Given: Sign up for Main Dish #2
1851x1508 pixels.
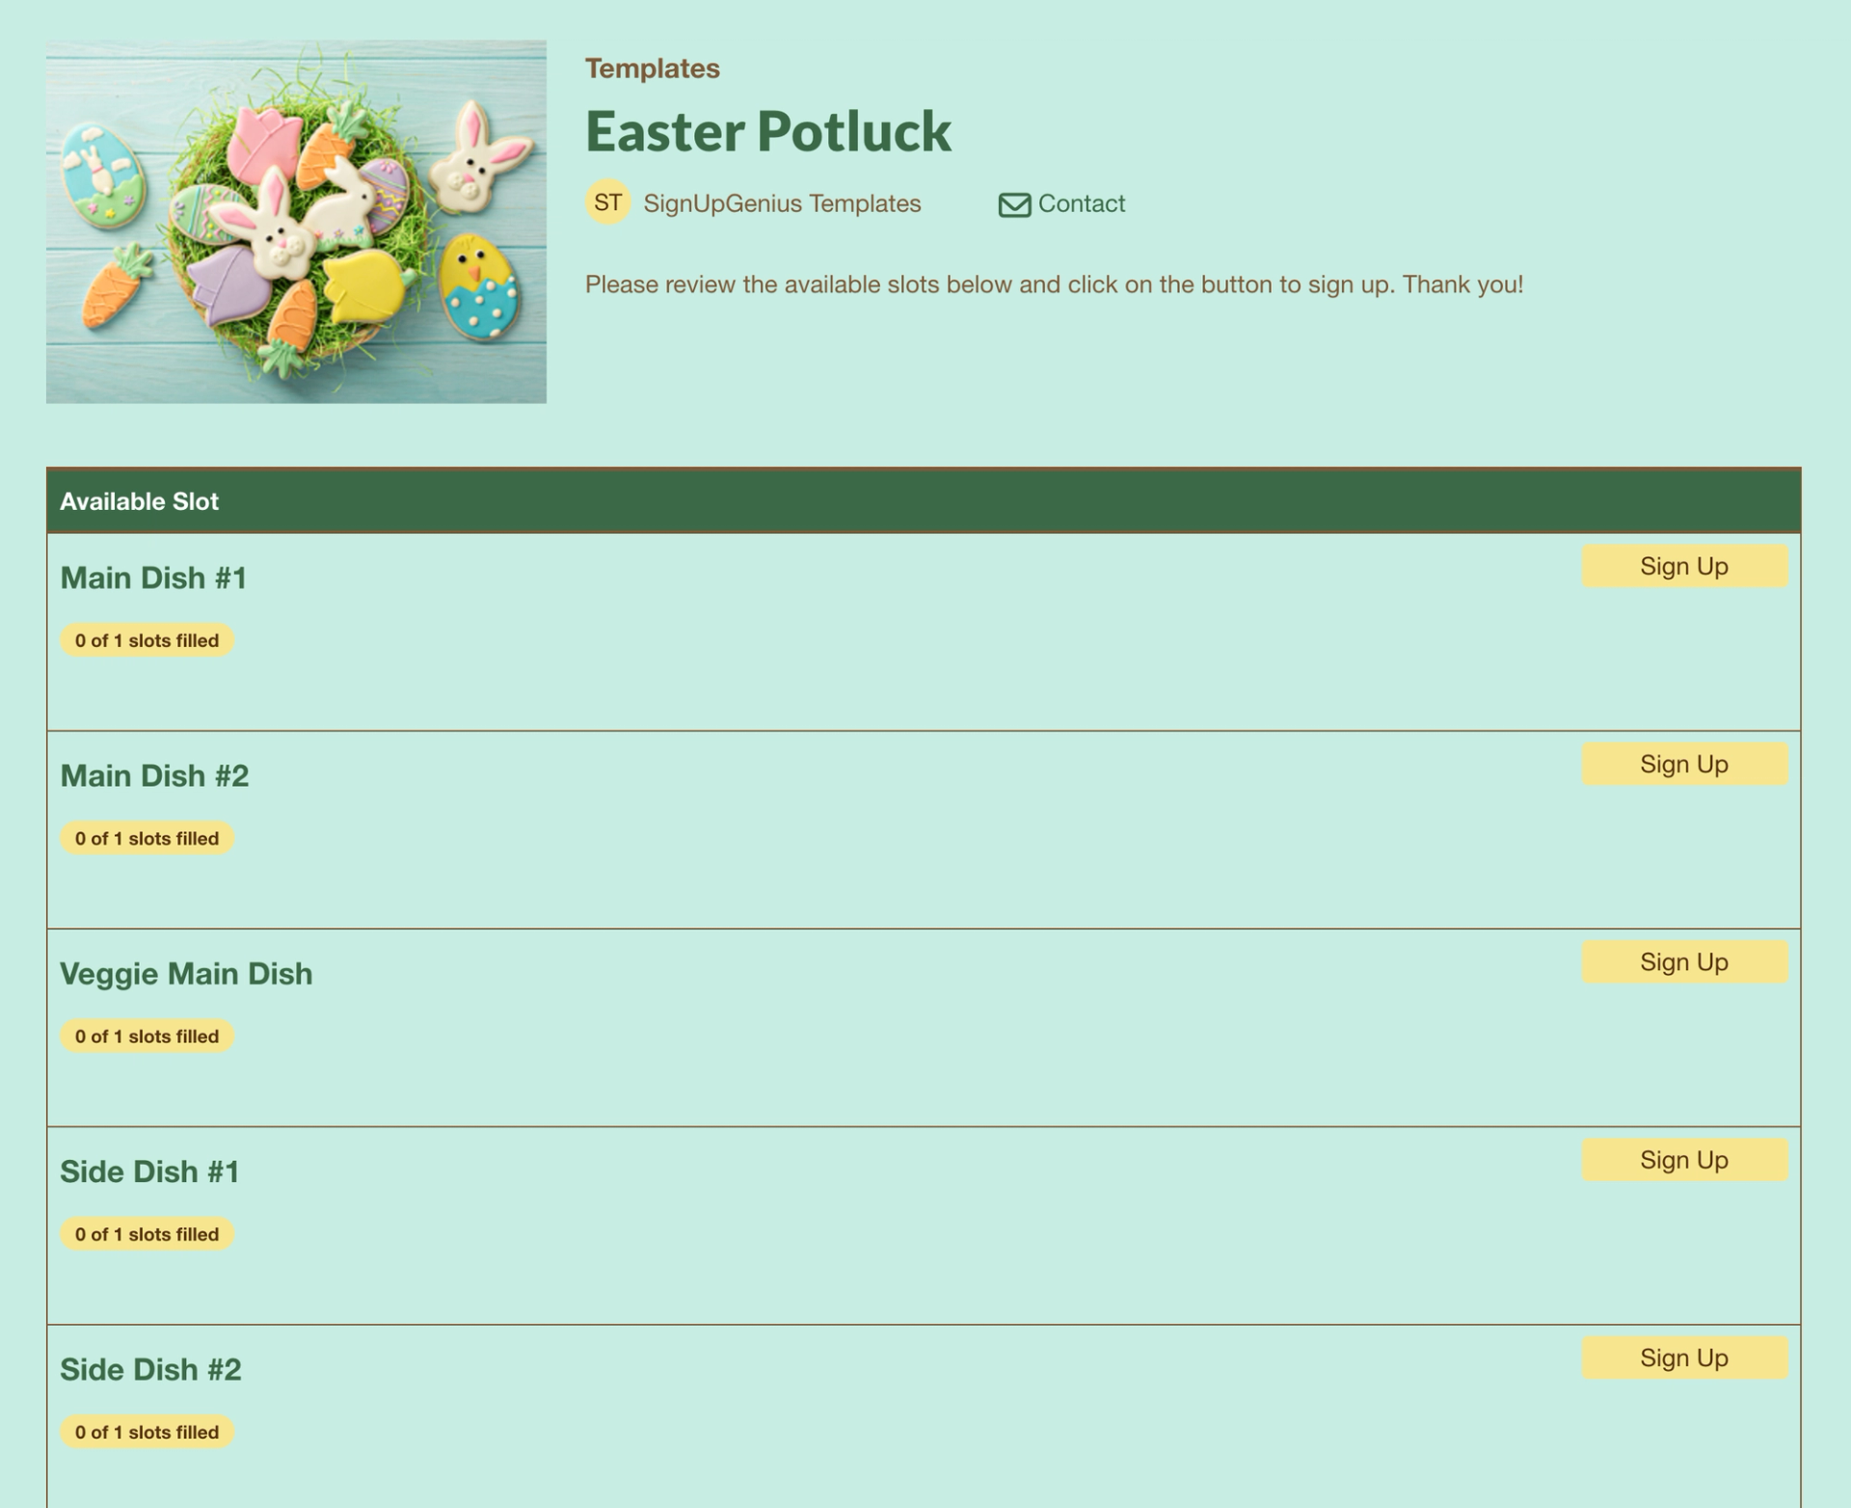Looking at the screenshot, I should (x=1684, y=764).
